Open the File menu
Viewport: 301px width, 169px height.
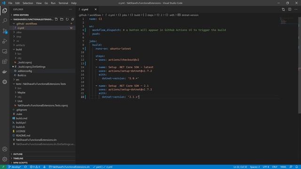10,3
